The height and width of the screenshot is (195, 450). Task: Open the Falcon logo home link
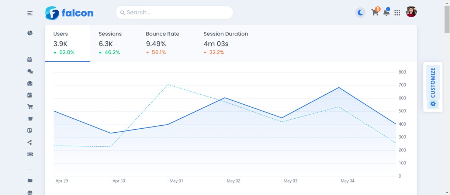(x=69, y=13)
